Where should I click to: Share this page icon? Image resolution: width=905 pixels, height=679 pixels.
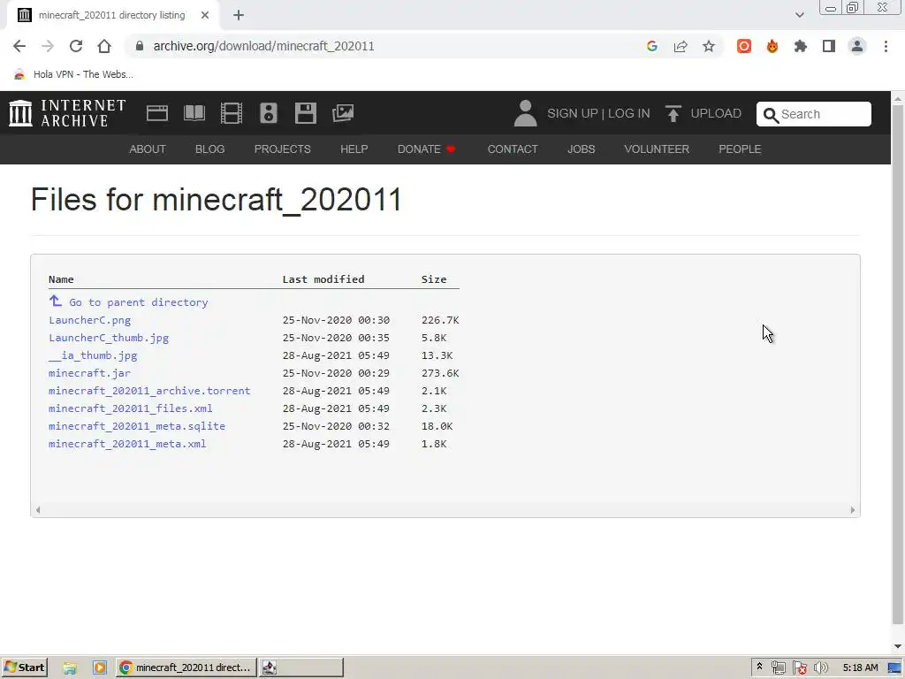[681, 46]
